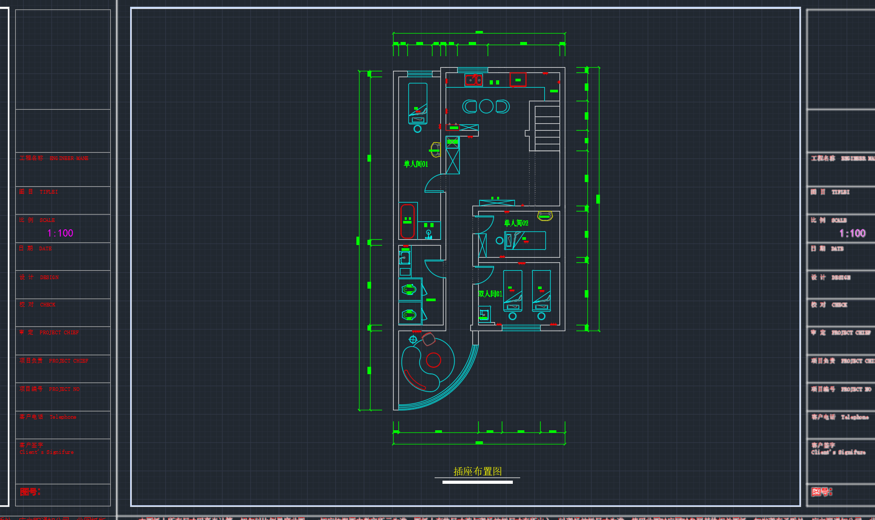Select the center round dining chair symbol
The height and width of the screenshot is (520, 875).
[x=486, y=107]
